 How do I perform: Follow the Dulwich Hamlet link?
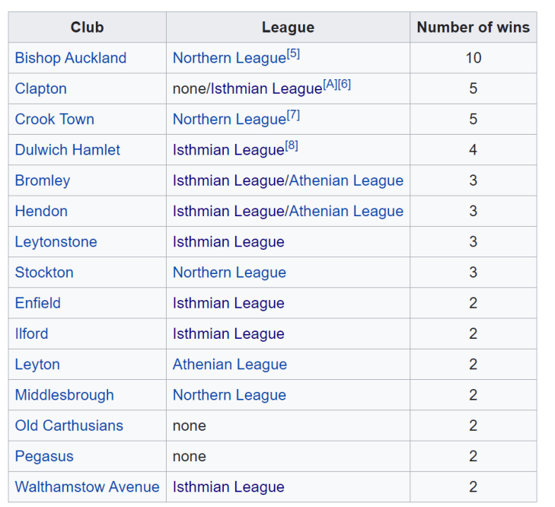(68, 150)
